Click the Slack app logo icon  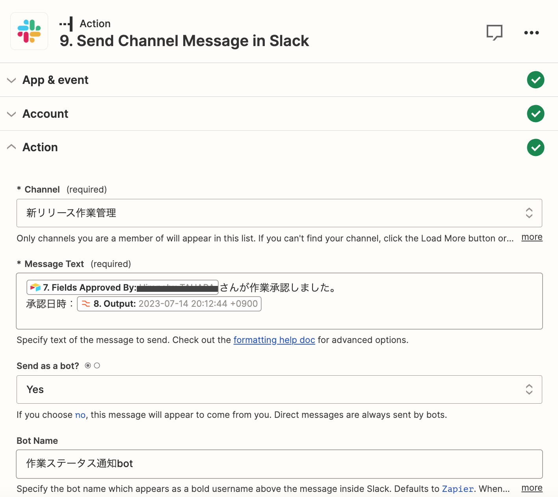[29, 31]
